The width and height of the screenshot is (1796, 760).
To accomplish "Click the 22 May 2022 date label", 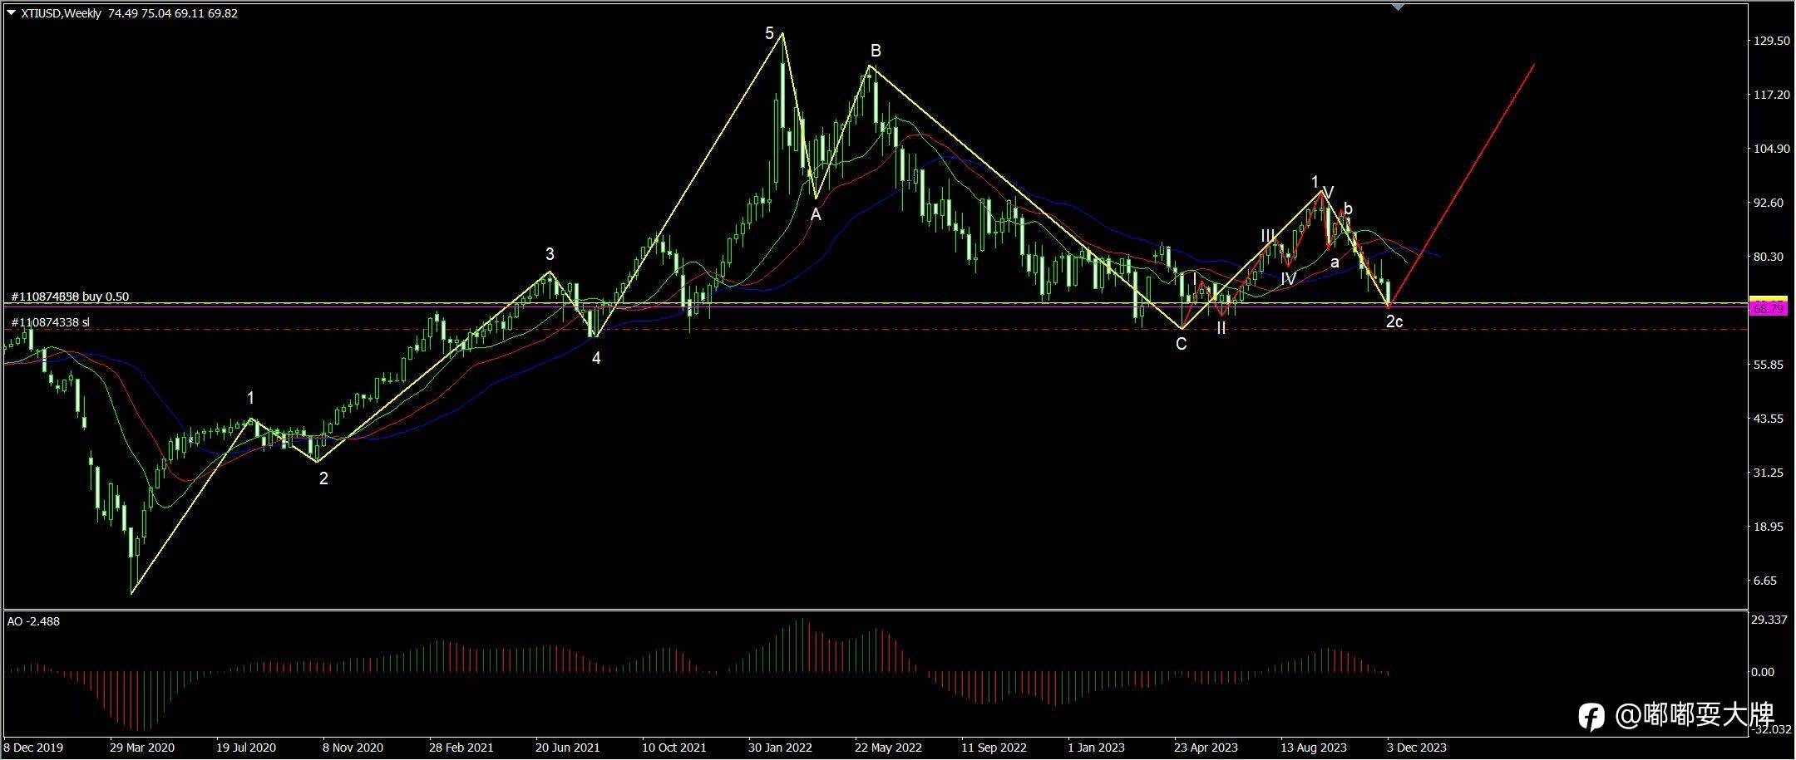I will pos(888,748).
